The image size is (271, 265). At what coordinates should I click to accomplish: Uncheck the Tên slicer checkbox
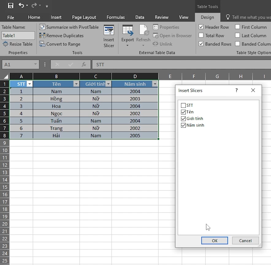(x=183, y=112)
